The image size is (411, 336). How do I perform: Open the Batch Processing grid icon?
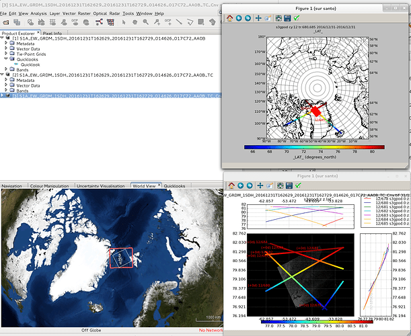(110, 23)
